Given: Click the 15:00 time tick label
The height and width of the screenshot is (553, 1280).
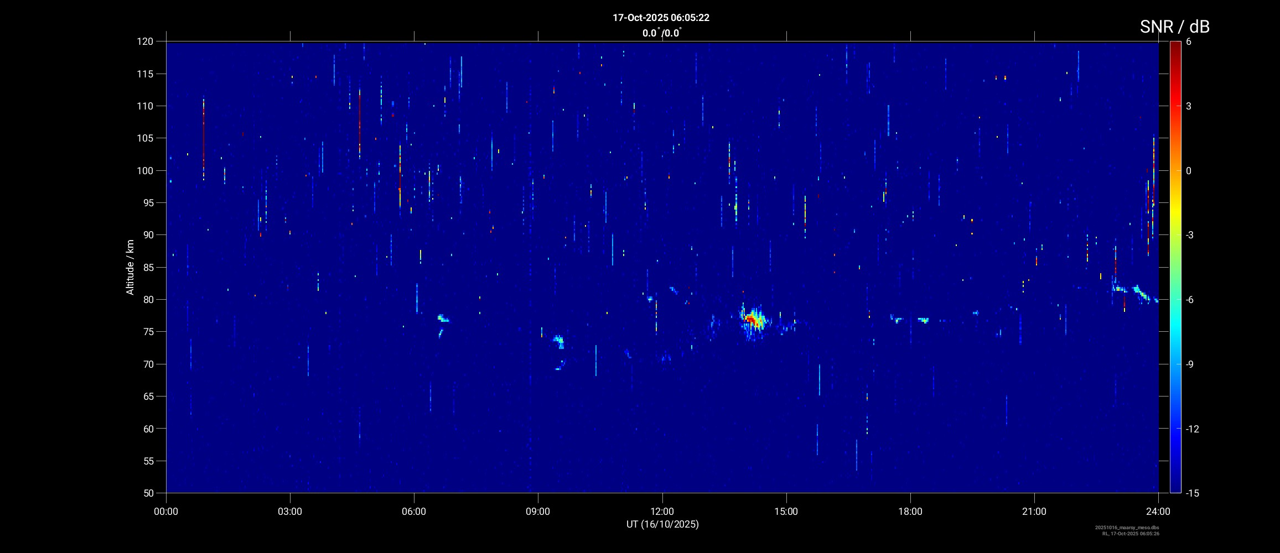Looking at the screenshot, I should (x=786, y=512).
